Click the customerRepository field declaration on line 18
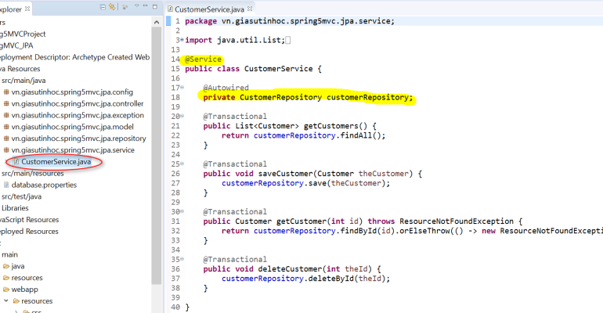The height and width of the screenshot is (313, 603). (308, 97)
